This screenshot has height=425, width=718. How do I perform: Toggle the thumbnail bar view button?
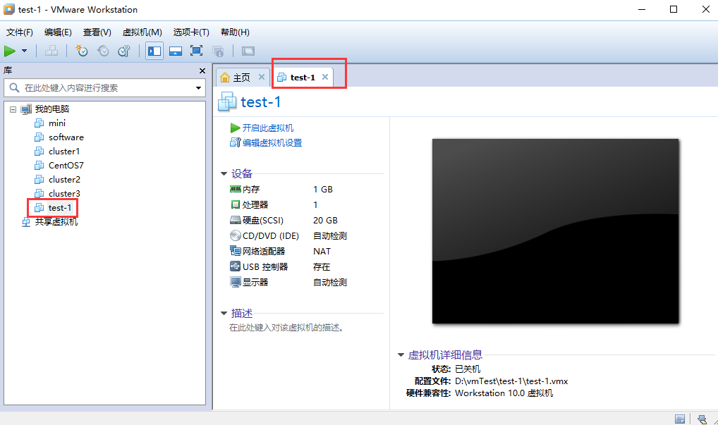[176, 51]
